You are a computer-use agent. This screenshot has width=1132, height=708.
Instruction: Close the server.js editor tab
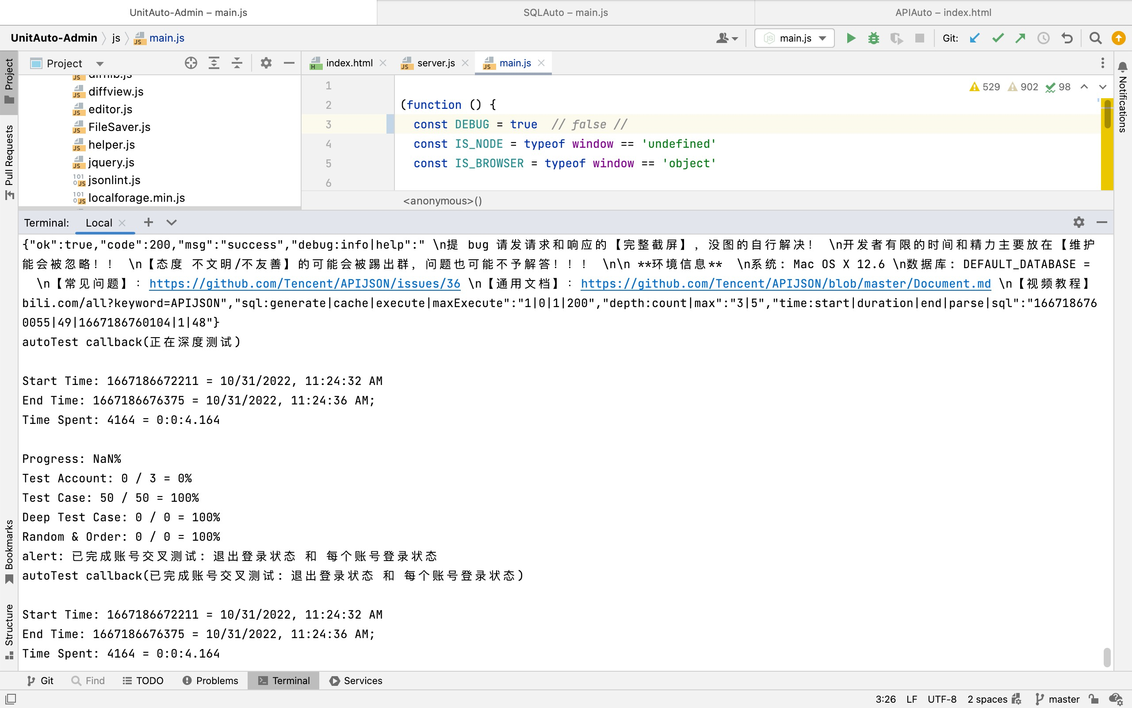click(x=465, y=63)
